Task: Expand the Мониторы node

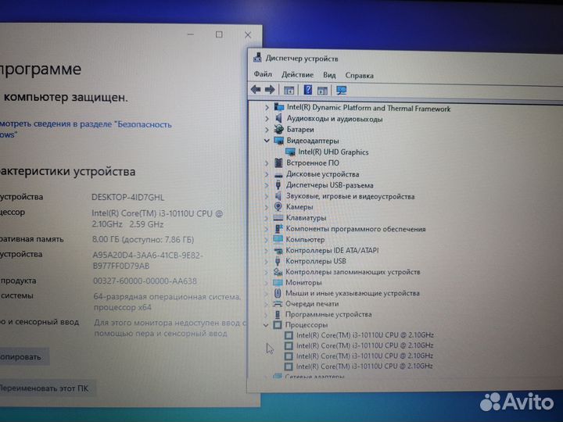Action: coord(266,283)
